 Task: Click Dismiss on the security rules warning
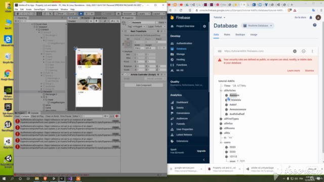[x=309, y=71]
